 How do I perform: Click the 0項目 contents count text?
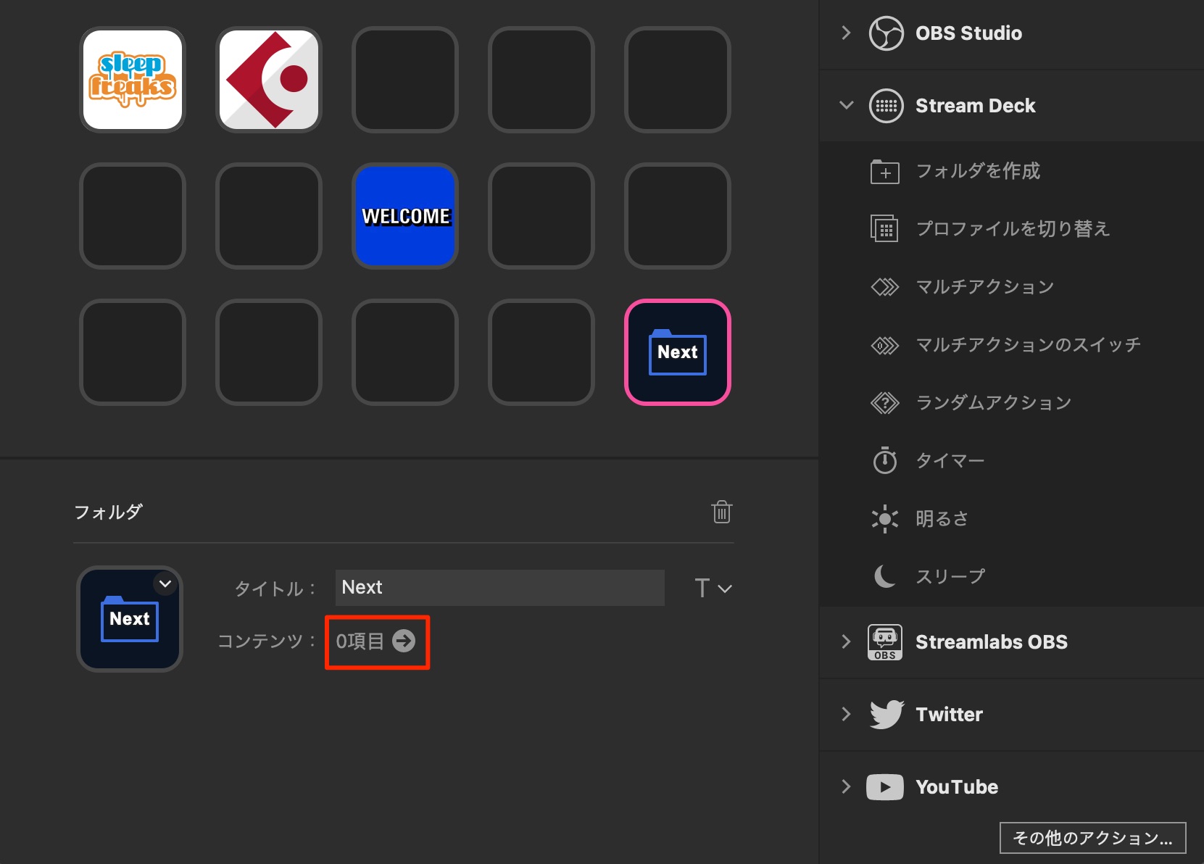(x=360, y=641)
